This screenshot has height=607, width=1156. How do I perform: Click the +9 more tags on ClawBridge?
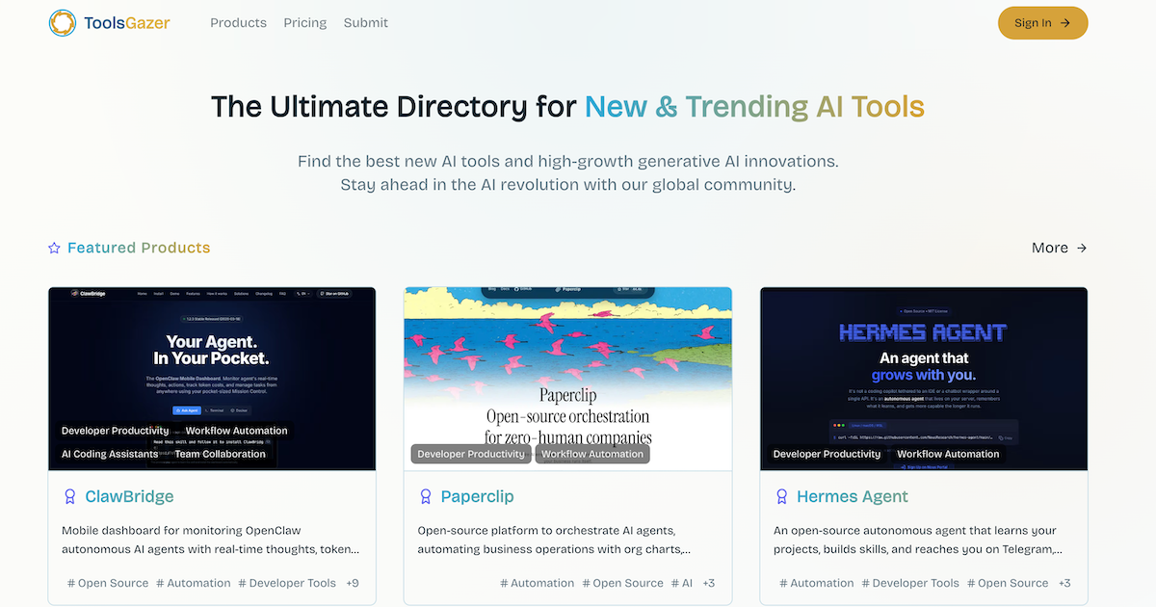click(352, 583)
